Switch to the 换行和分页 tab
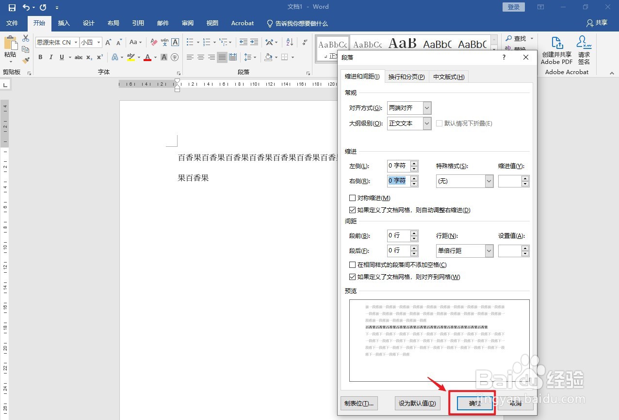Screen dimensions: 619x420 [x=407, y=77]
